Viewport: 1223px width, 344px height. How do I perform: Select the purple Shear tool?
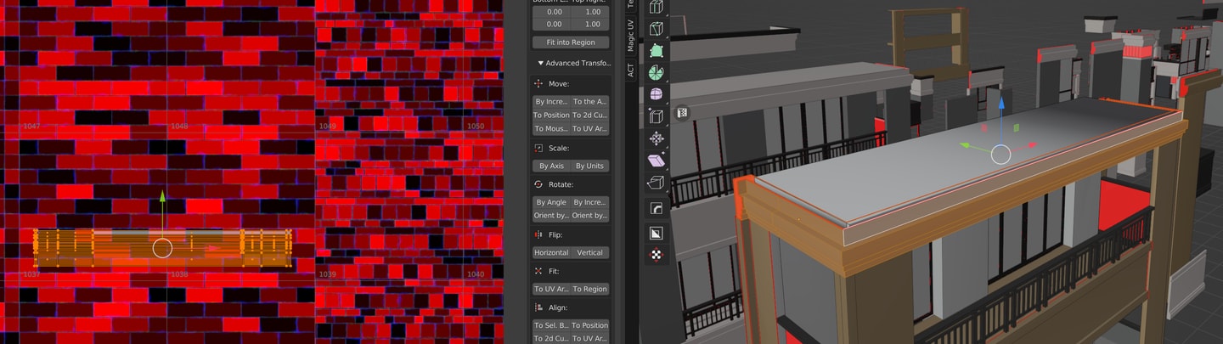[x=656, y=161]
